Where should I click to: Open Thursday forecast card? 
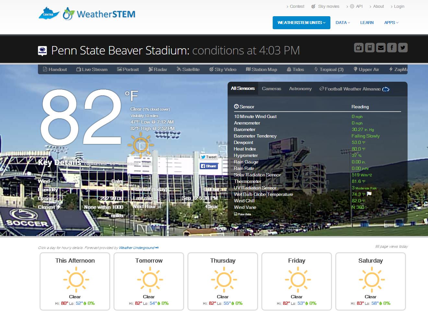223,281
